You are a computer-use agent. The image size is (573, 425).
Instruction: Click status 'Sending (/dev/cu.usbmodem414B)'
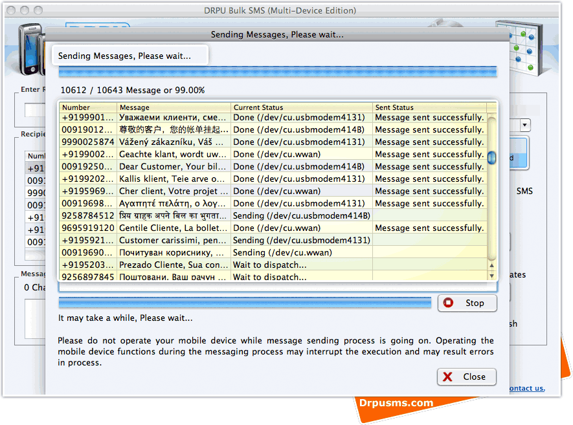click(302, 215)
